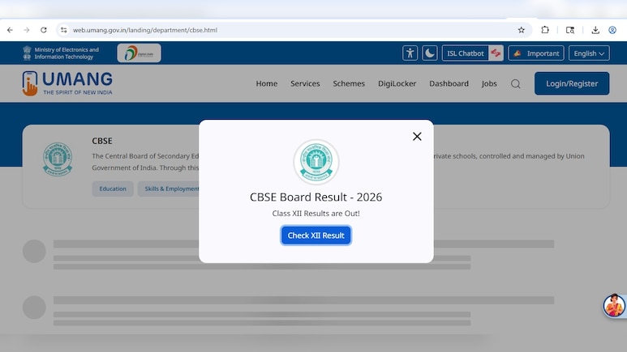Open the Services menu item
This screenshot has width=627, height=352.
tap(305, 83)
